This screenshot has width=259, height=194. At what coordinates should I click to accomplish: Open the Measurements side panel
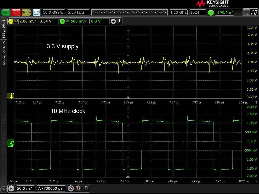tap(4, 133)
